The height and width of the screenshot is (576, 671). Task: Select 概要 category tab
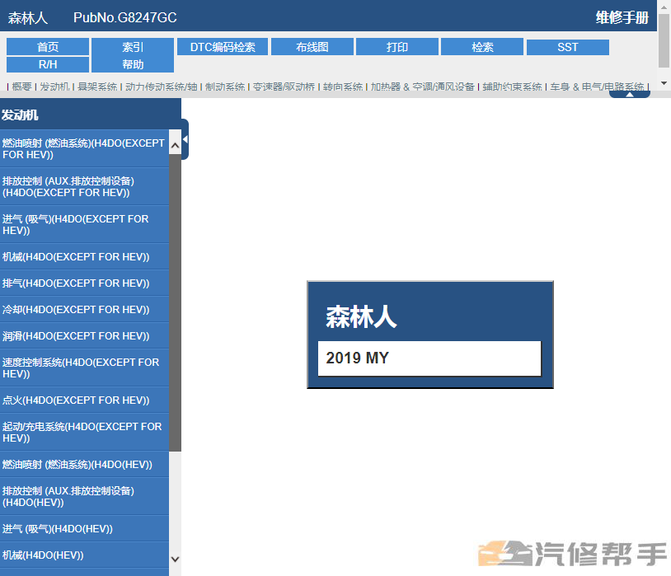21,87
